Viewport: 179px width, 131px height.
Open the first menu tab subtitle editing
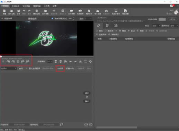5,6
